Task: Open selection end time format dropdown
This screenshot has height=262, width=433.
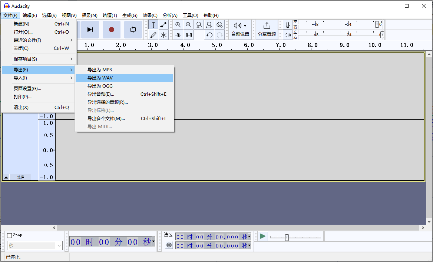Action: click(x=249, y=245)
